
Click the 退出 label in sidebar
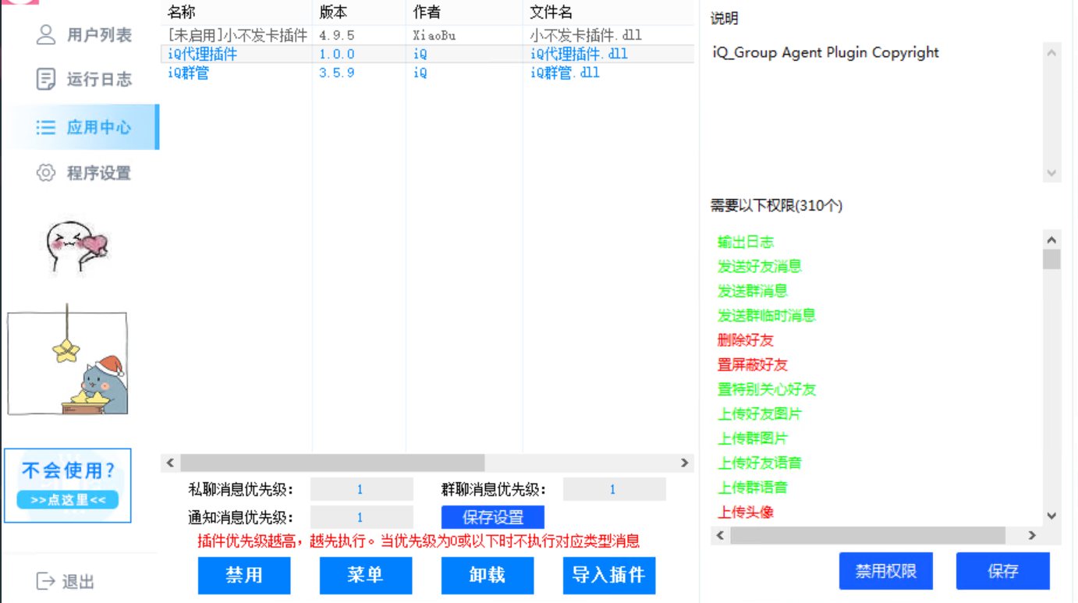coord(78,582)
